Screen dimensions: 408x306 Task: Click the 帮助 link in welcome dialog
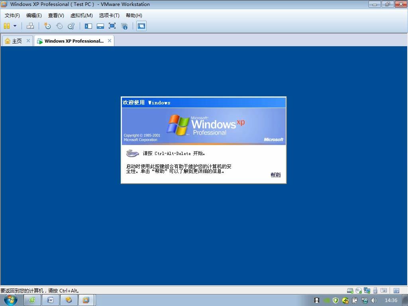276,175
